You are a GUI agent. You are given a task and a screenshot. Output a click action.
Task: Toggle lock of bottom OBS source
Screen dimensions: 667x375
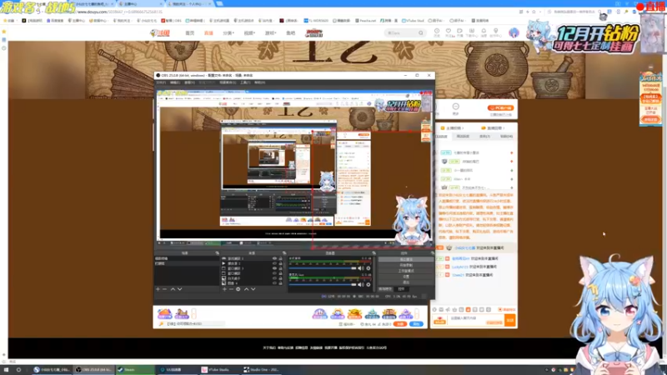tap(280, 282)
